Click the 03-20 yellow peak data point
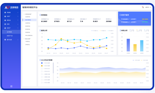The width and height of the screenshot is (155, 93). coord(61,39)
